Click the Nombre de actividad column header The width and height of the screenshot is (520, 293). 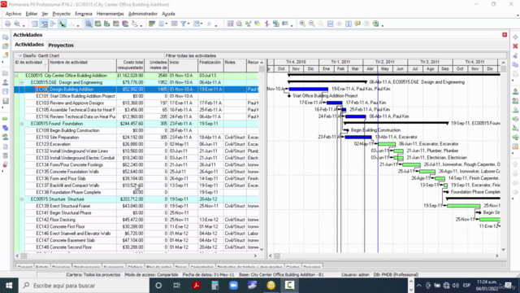click(x=83, y=65)
